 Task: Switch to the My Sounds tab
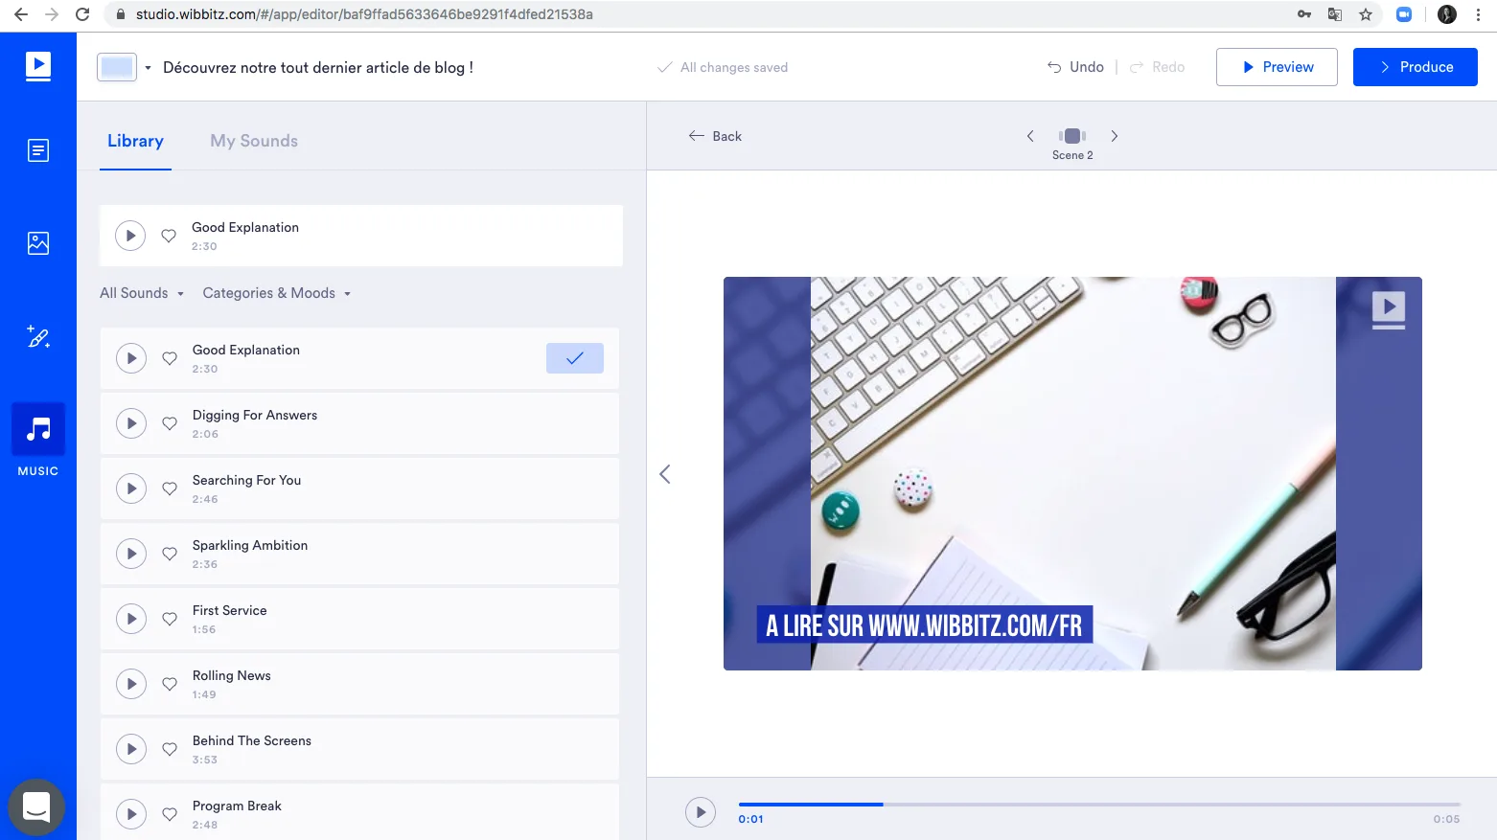pos(254,141)
